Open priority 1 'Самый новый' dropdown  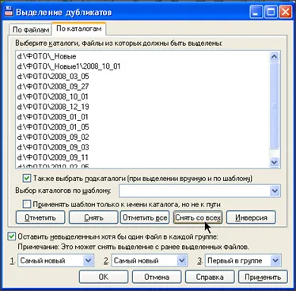pos(88,261)
